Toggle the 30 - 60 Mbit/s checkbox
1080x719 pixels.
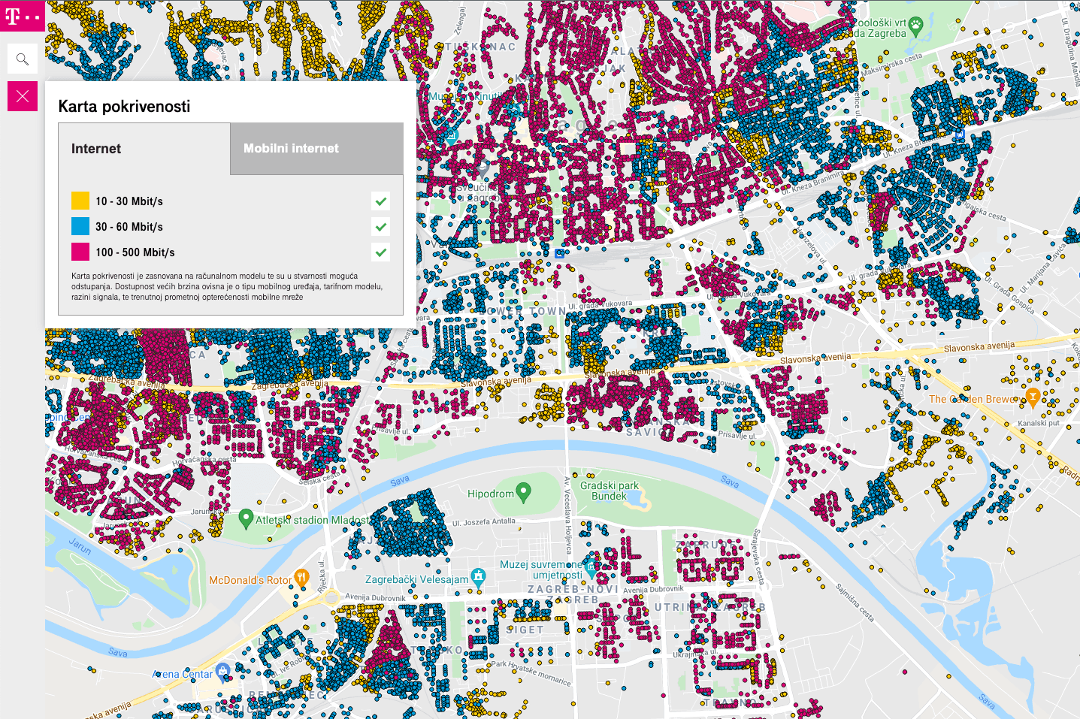[x=381, y=227]
